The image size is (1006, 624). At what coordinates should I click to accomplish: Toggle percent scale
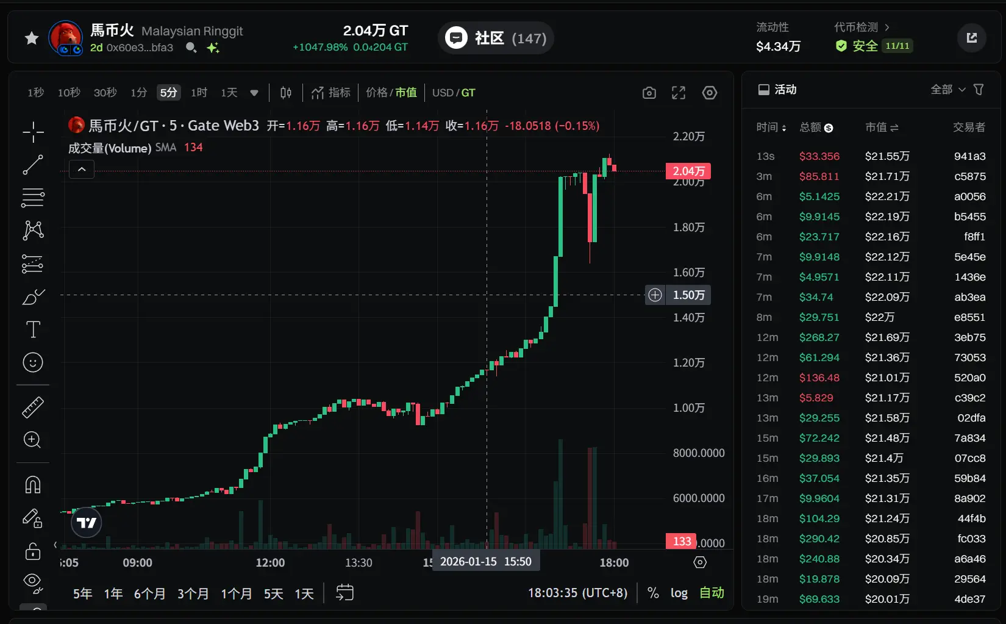(653, 593)
